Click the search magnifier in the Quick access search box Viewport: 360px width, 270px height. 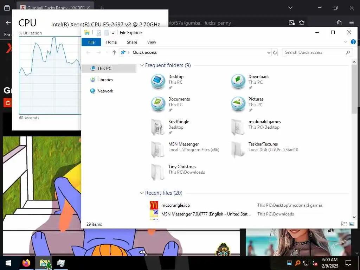[x=348, y=52]
